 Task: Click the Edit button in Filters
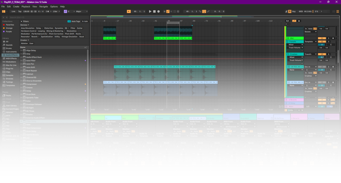point(85,21)
